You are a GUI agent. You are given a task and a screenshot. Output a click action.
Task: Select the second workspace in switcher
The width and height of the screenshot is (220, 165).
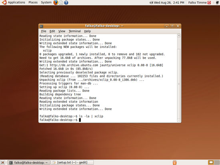pos(217,162)
